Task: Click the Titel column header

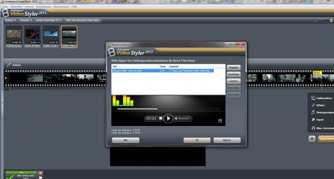Action: 114,67
